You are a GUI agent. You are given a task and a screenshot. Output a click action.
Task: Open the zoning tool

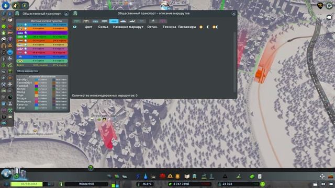(x=117, y=177)
